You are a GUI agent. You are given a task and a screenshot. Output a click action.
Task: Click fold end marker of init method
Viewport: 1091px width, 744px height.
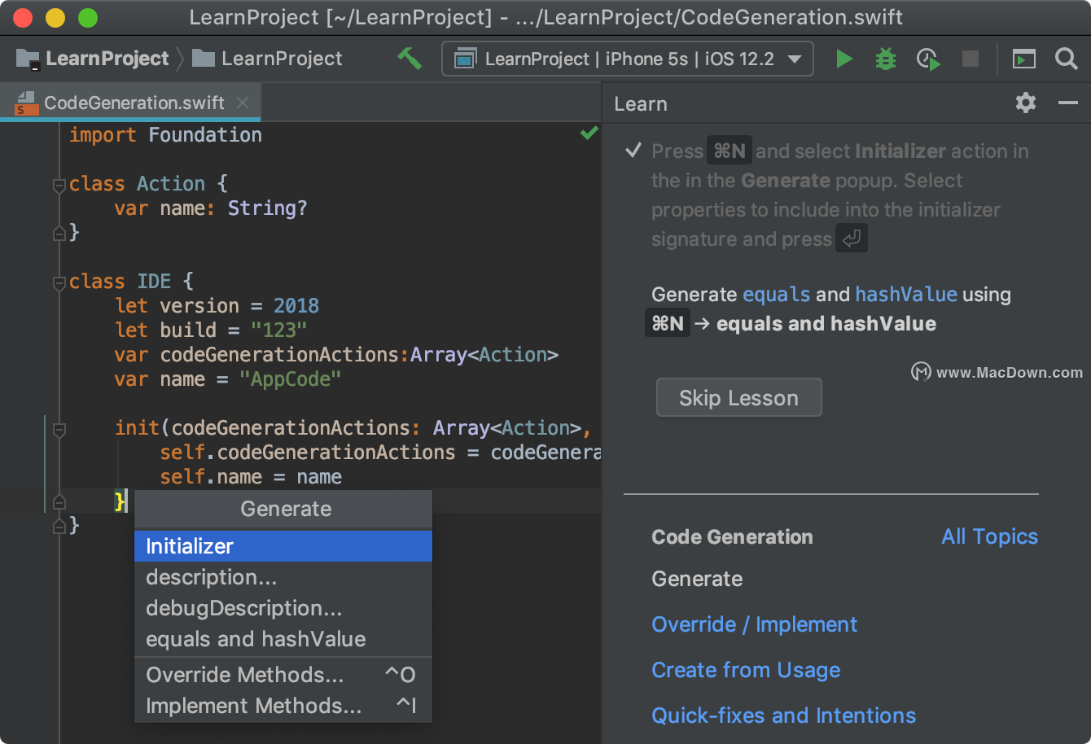[59, 501]
